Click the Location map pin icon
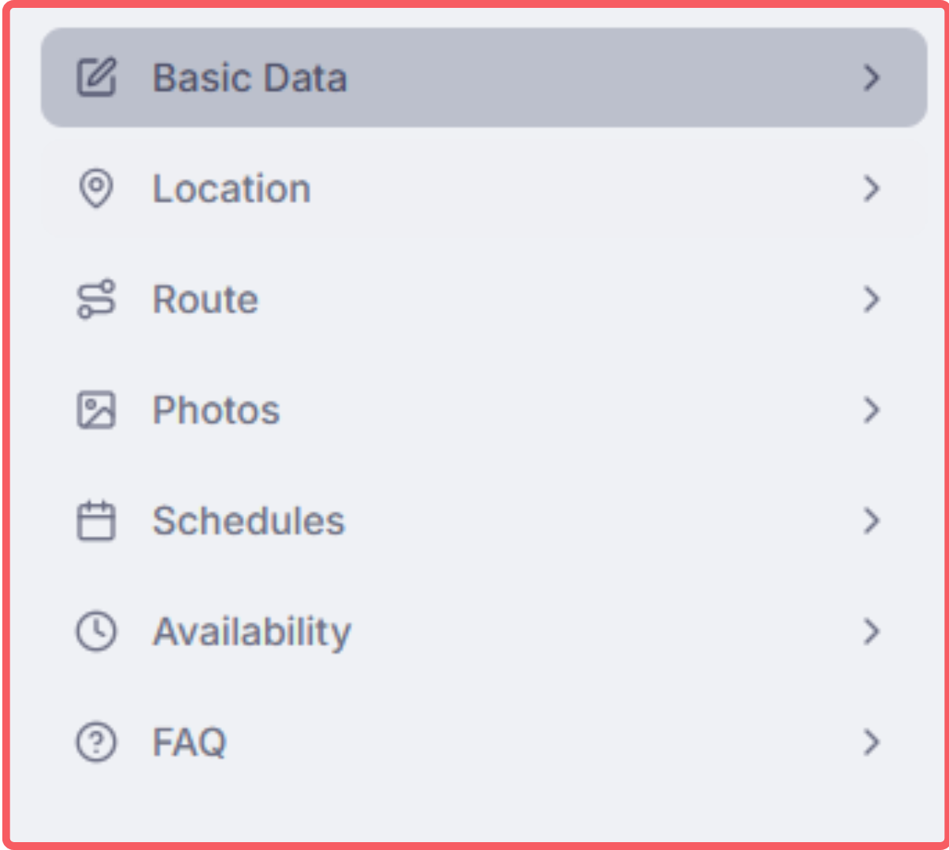The height and width of the screenshot is (850, 949). [x=96, y=189]
